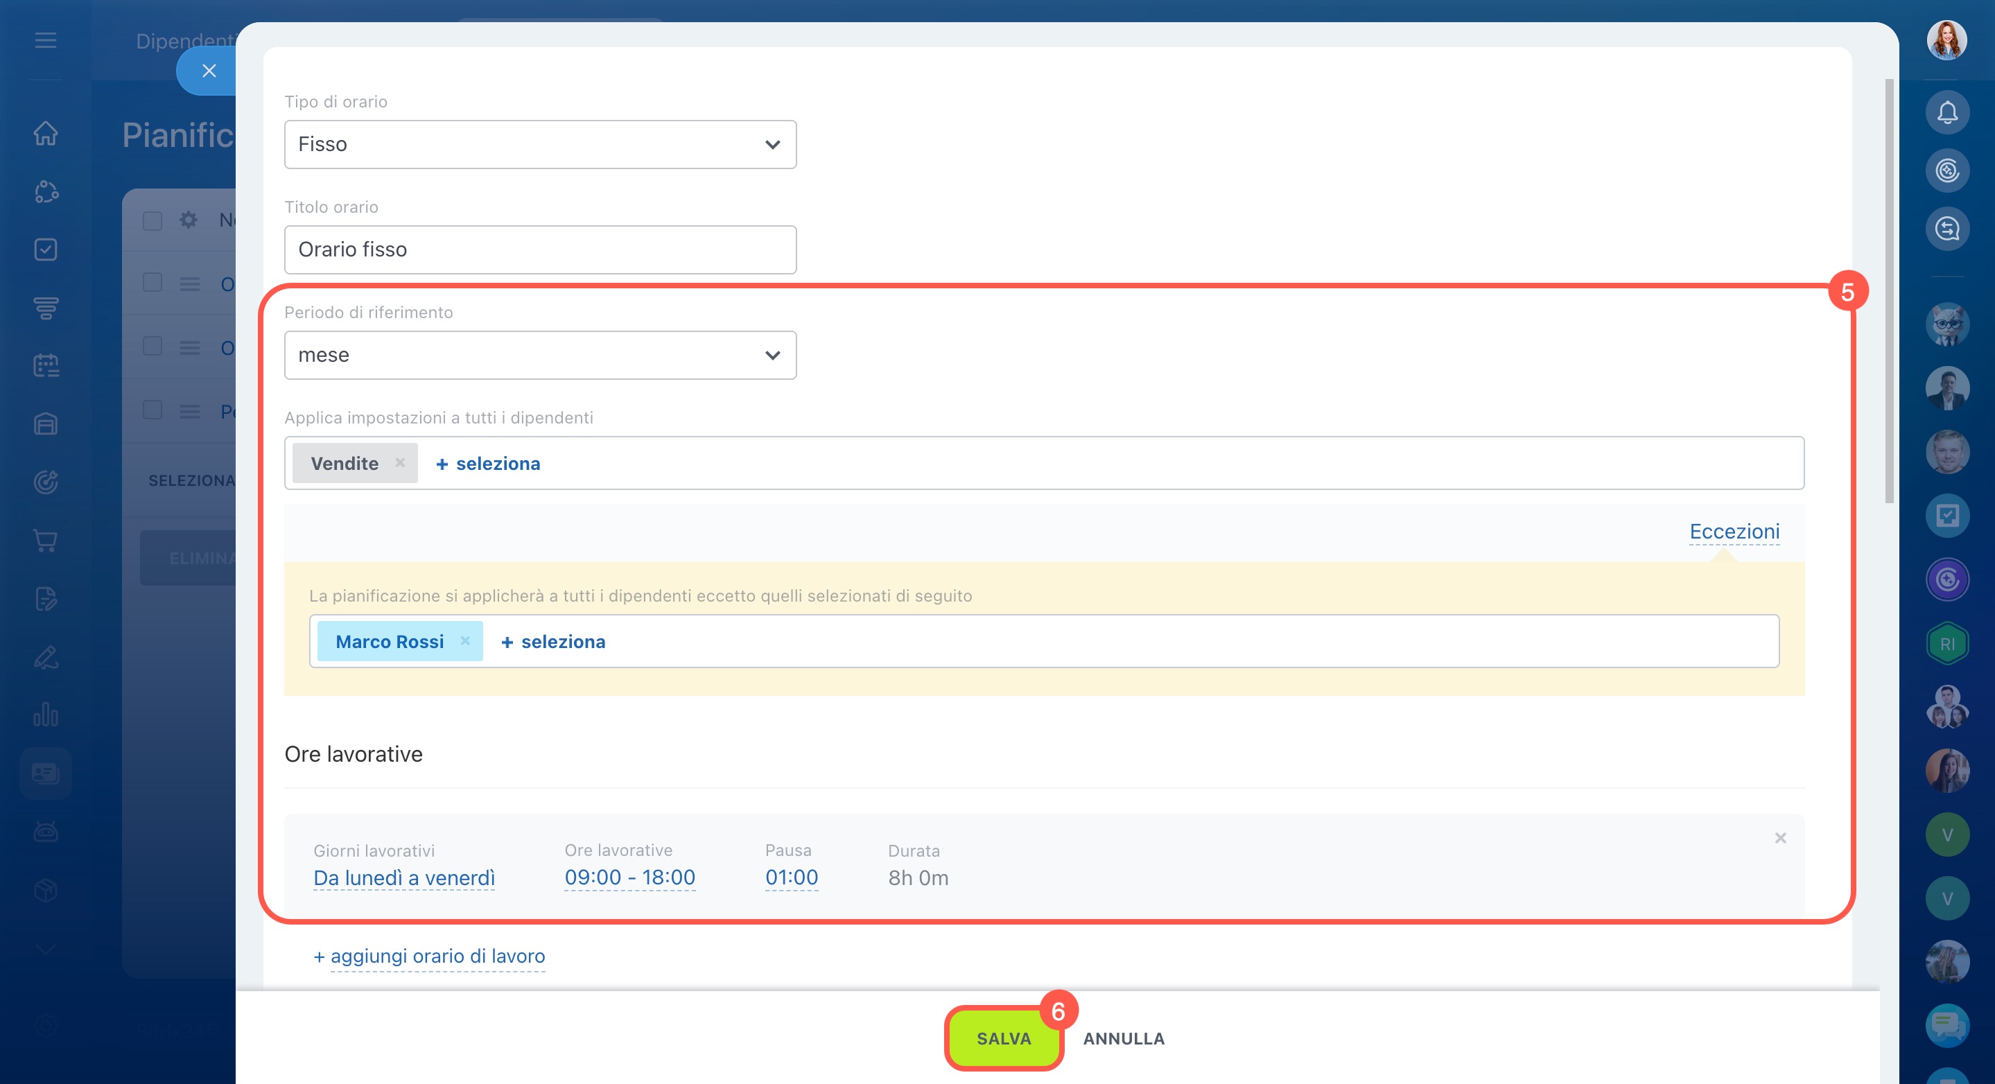The width and height of the screenshot is (1995, 1084).
Task: Open notifications bell icon
Action: click(1947, 113)
